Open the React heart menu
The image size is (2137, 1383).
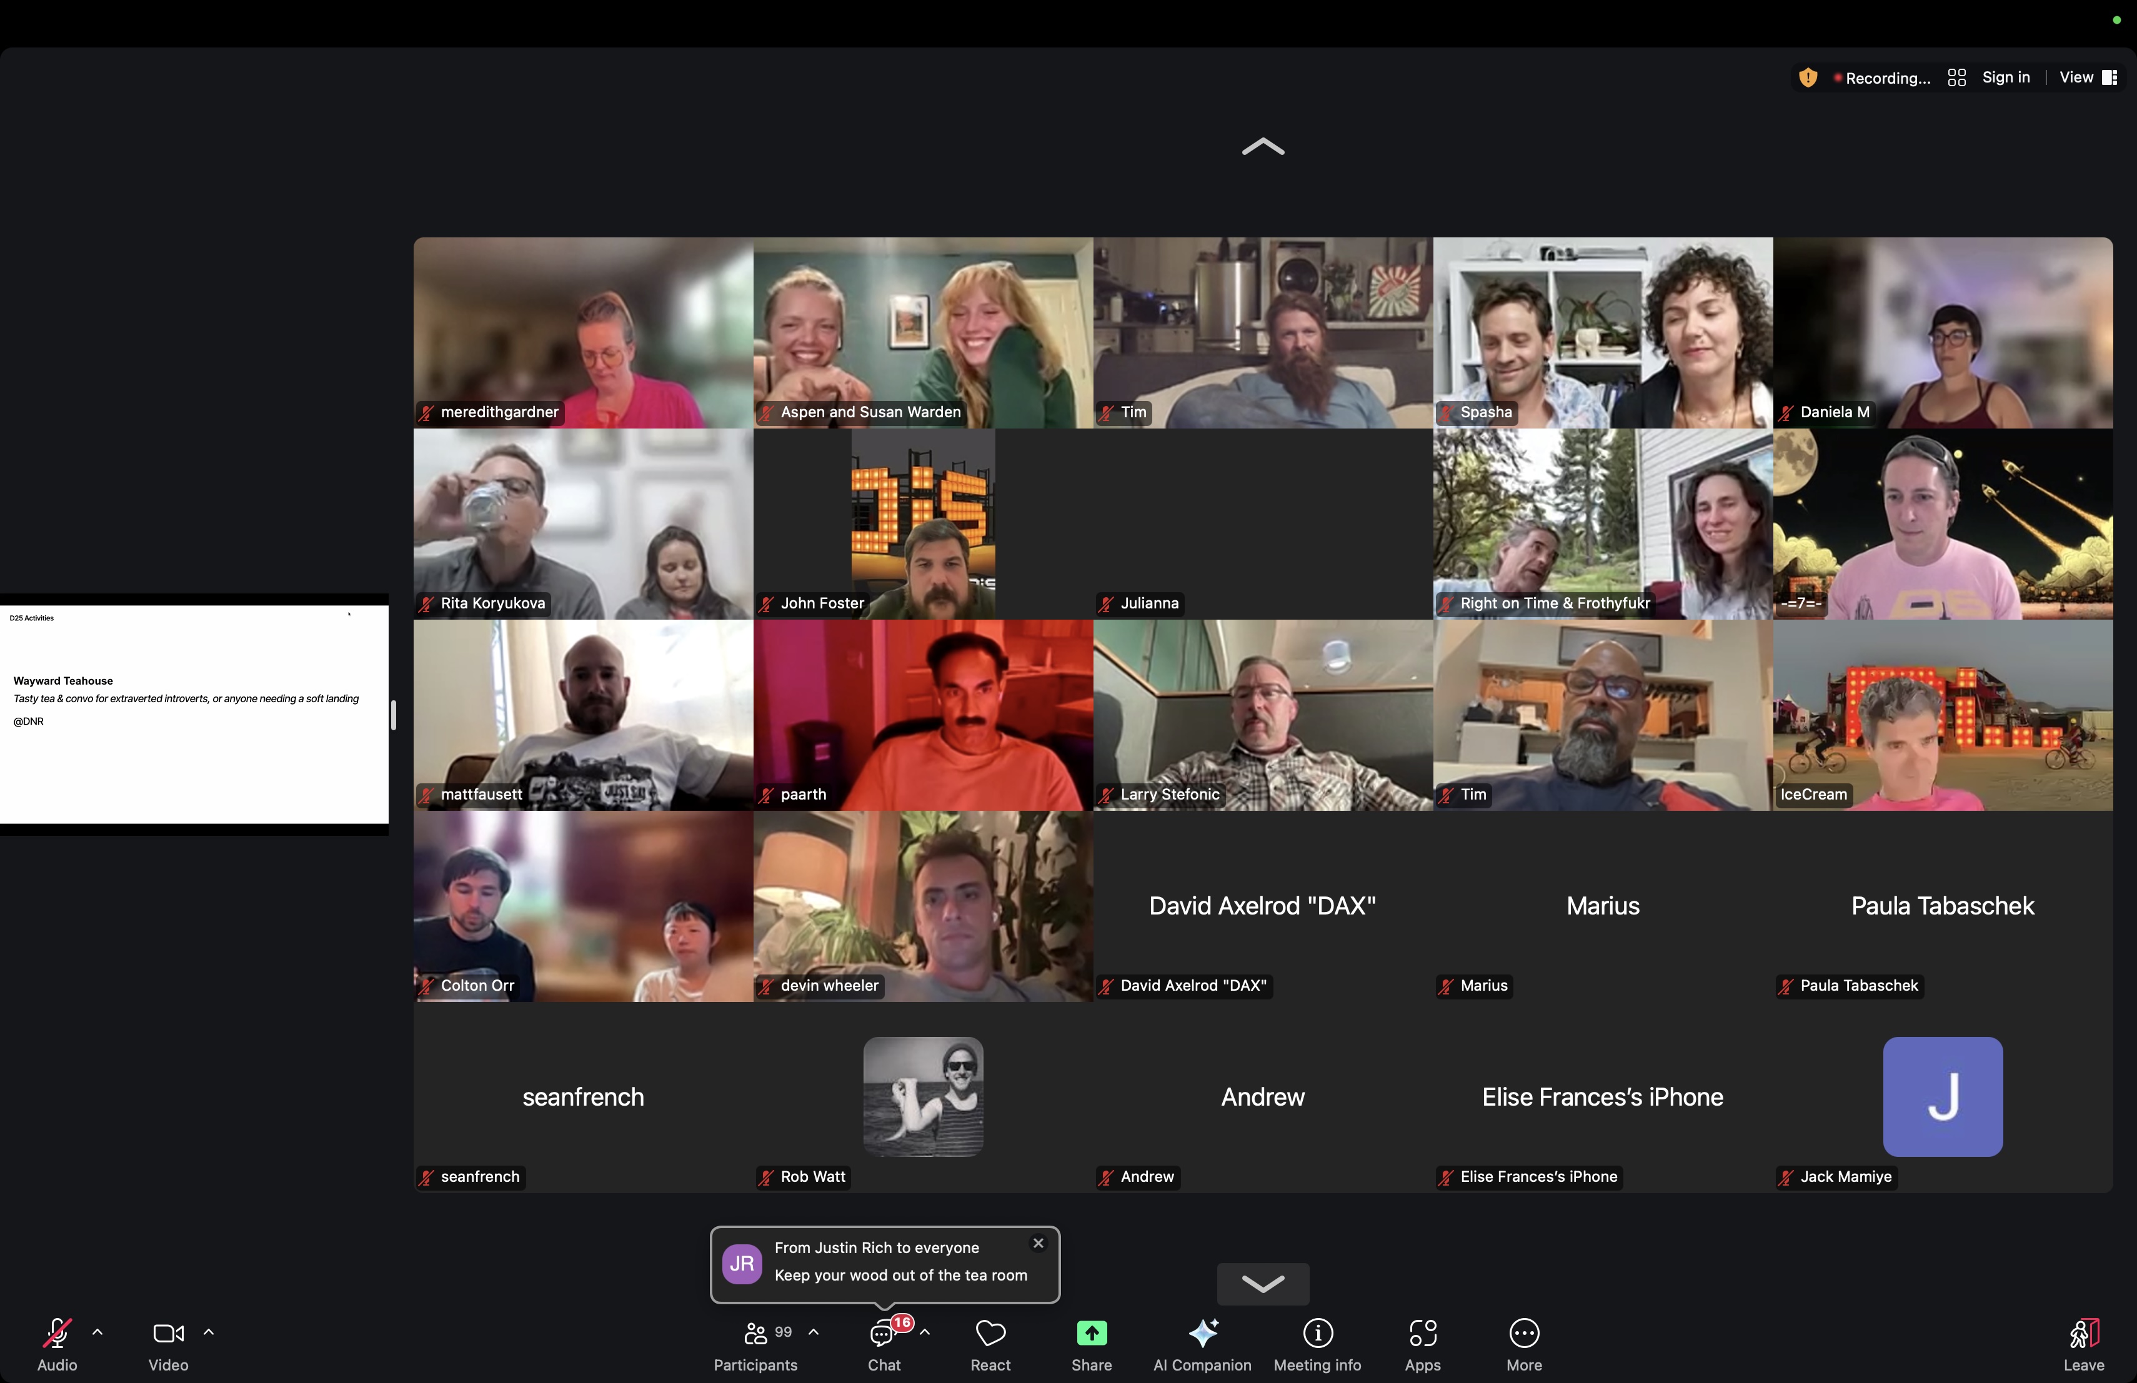(990, 1334)
